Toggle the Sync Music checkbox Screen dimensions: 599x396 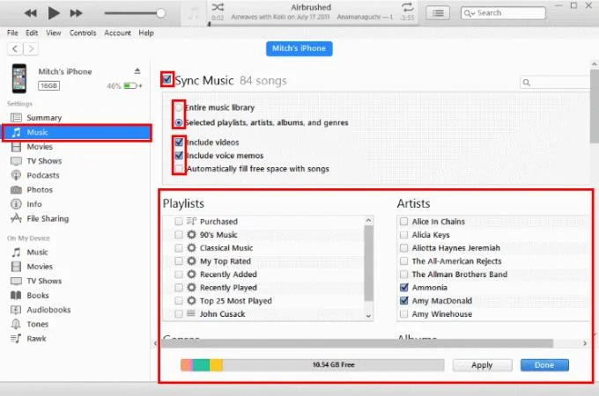pyautogui.click(x=167, y=79)
